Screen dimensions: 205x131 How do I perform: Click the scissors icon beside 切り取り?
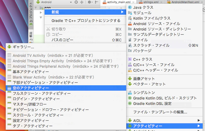[x=48, y=29]
